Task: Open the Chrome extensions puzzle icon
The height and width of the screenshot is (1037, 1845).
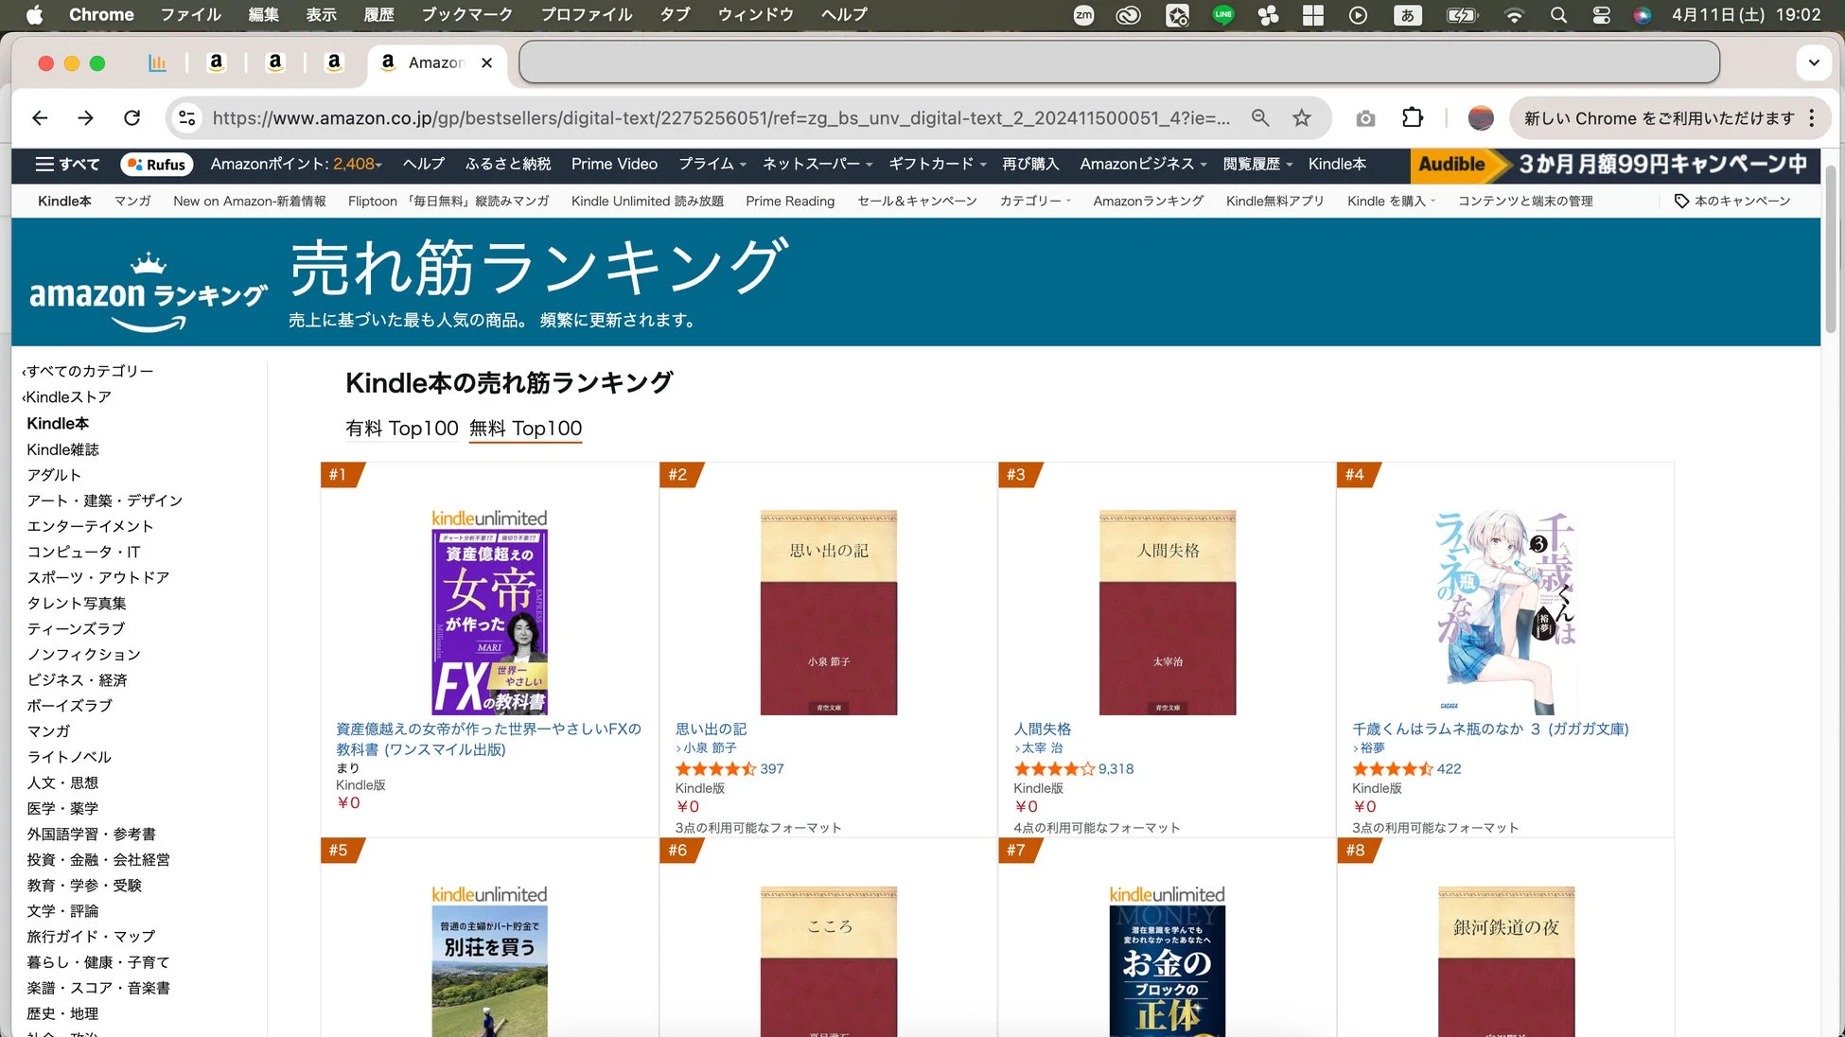Action: [x=1413, y=118]
